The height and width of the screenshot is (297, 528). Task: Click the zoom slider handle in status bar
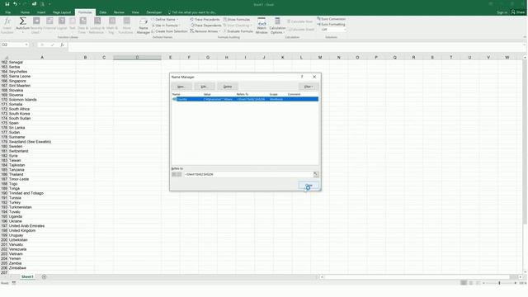[x=499, y=283]
